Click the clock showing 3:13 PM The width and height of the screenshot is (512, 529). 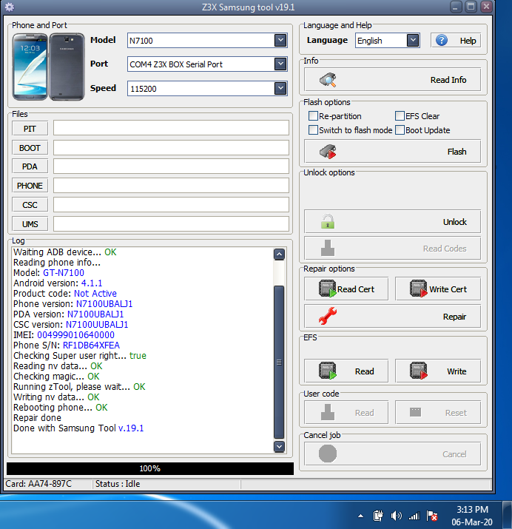tap(472, 510)
